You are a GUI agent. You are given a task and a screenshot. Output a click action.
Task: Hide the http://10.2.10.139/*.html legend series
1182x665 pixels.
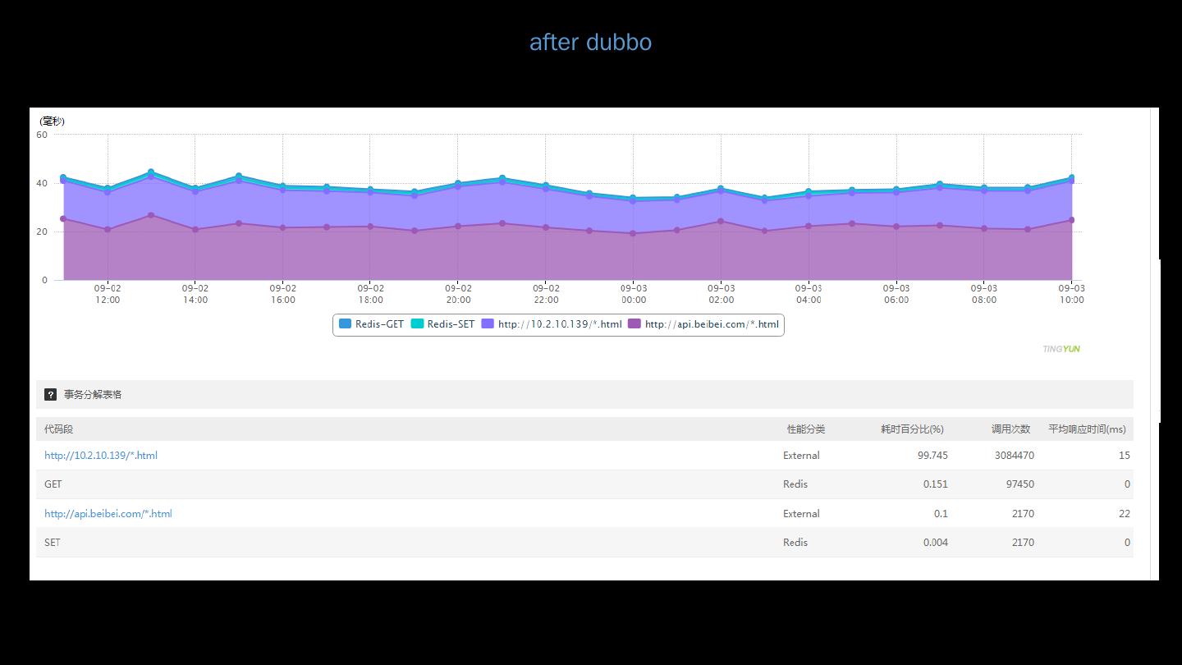552,324
